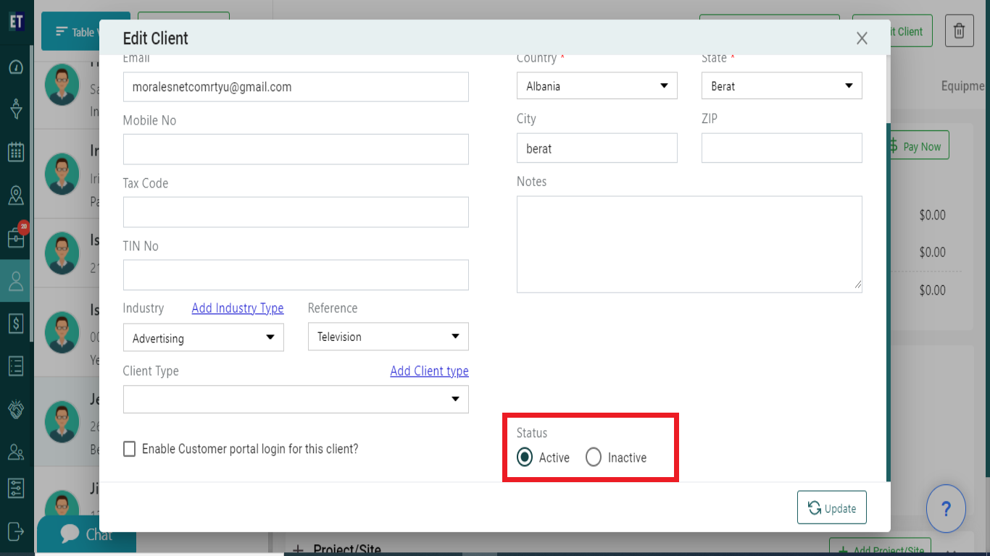Open the Country dropdown showing Albania

pos(597,85)
